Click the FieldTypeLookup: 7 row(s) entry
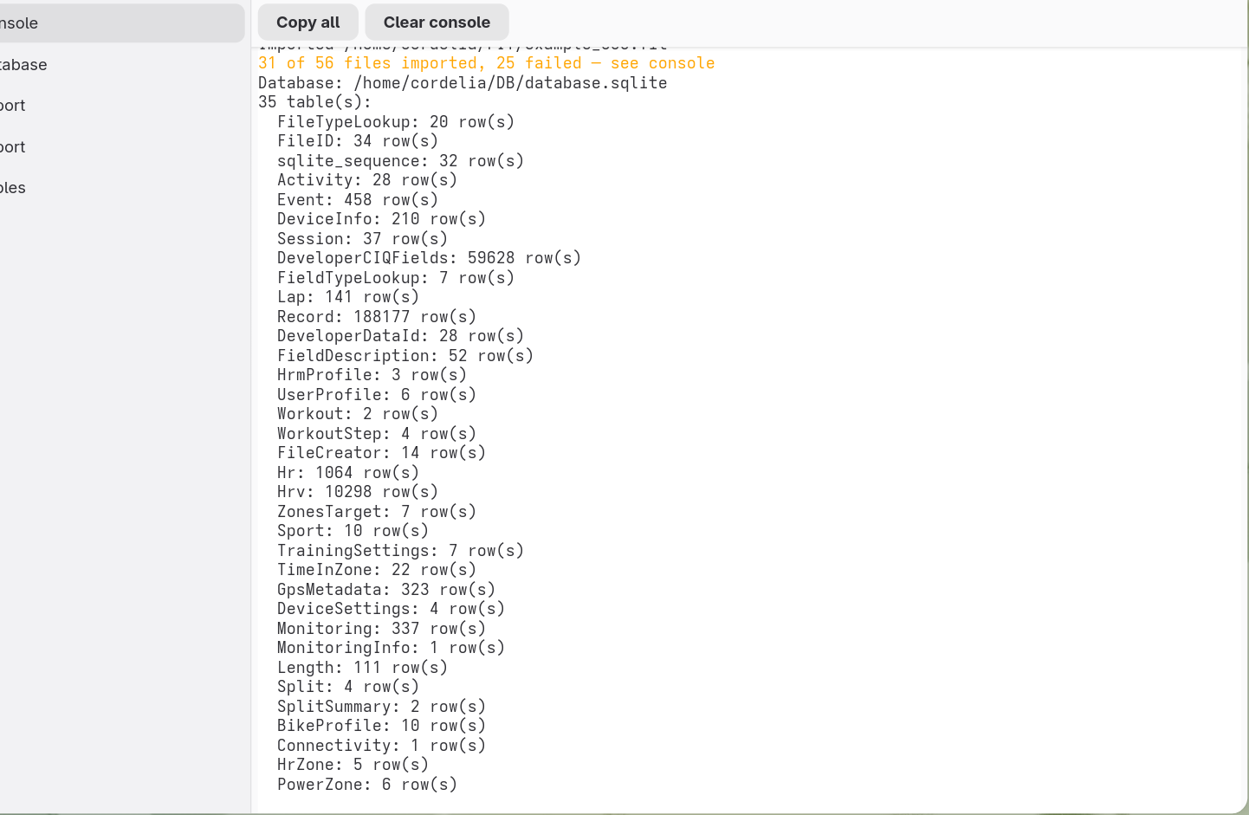This screenshot has width=1249, height=815. [396, 278]
